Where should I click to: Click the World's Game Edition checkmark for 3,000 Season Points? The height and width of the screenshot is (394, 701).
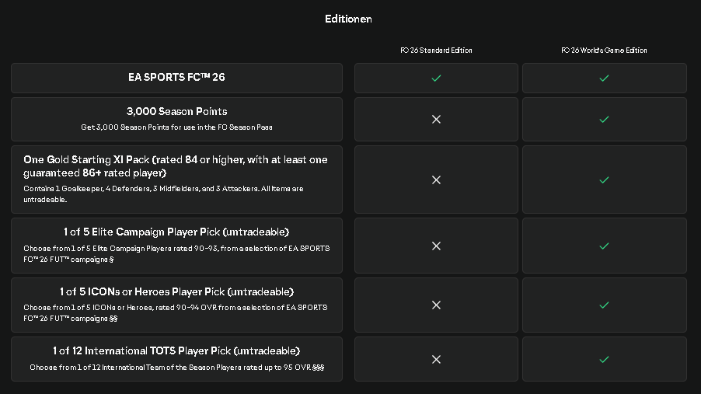coord(604,120)
